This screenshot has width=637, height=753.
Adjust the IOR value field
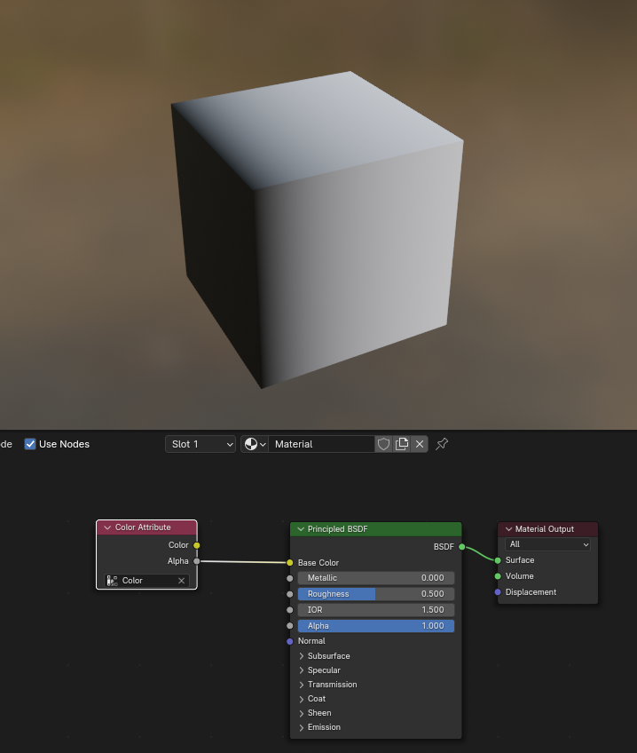point(376,609)
